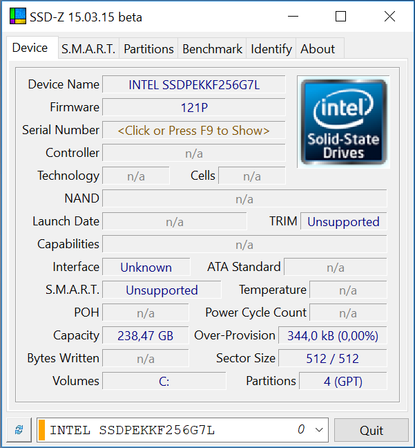
Task: Go to the Benchmark tab
Action: (x=213, y=49)
